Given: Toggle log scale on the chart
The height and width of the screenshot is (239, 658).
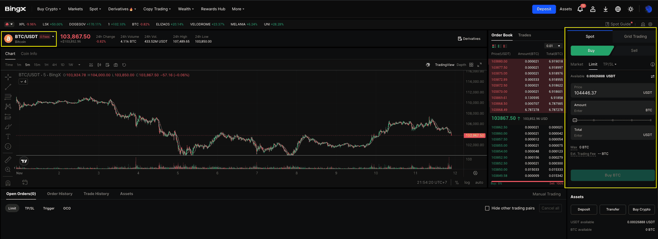Looking at the screenshot, I should coord(467,182).
